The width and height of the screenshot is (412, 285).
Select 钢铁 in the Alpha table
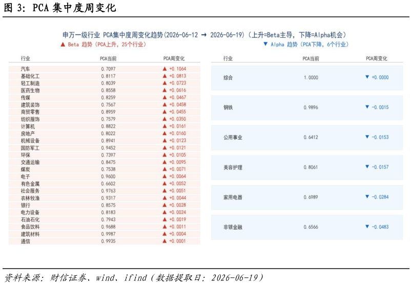228,107
